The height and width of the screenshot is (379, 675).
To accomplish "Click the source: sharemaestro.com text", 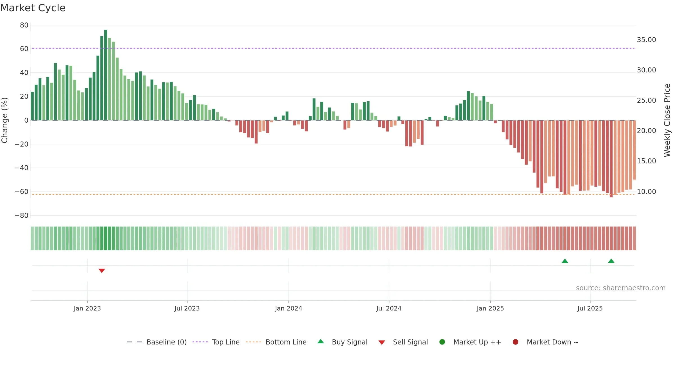I will pos(621,288).
